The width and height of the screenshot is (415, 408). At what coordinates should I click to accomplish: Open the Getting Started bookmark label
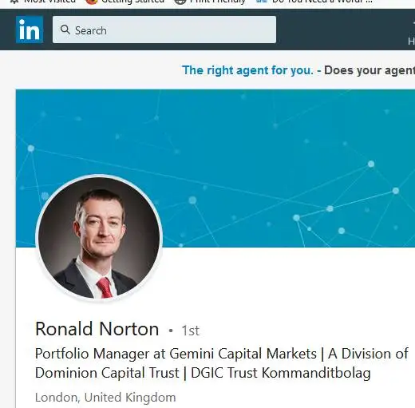pos(132,2)
